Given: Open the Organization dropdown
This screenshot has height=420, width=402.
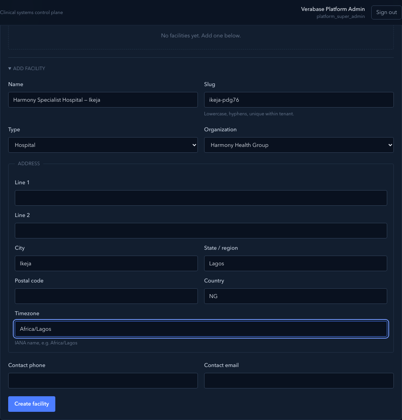Looking at the screenshot, I should click(299, 145).
